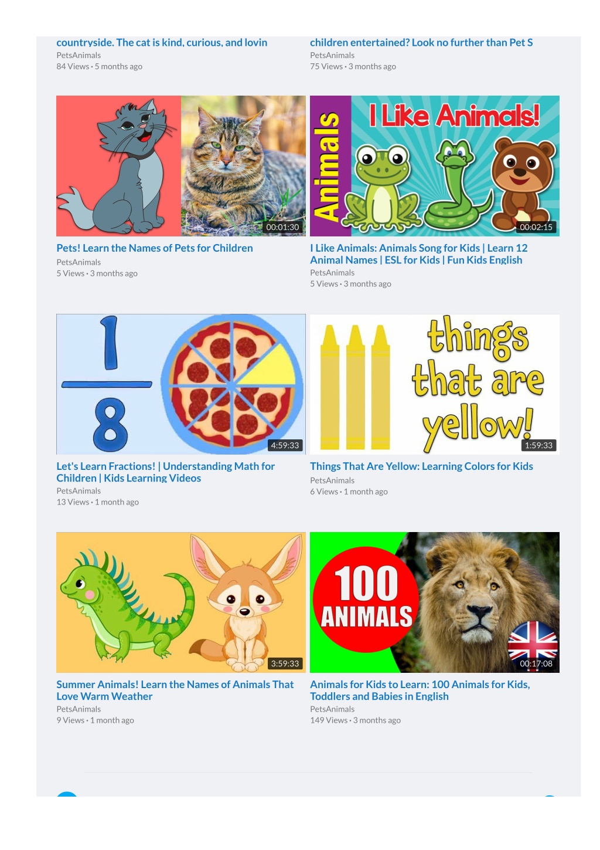The image size is (600, 850).
Task: Click 'Summer Animals!' video title link
Action: (175, 690)
